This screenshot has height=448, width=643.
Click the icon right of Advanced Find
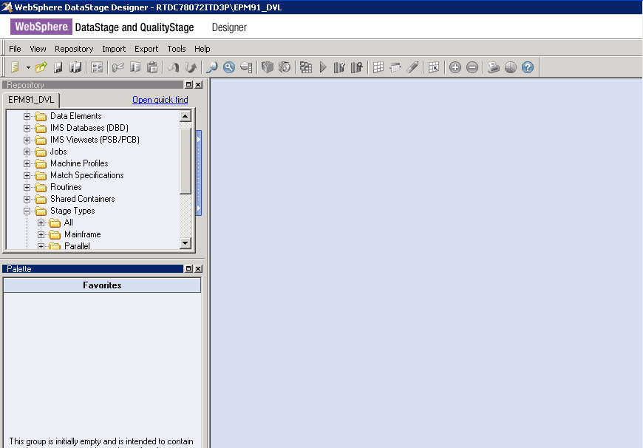pos(246,67)
